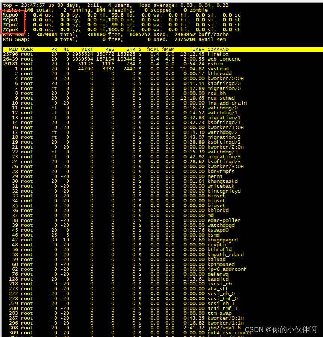Click the kblockd command name
This screenshot has width=323, height=337.
218,211
